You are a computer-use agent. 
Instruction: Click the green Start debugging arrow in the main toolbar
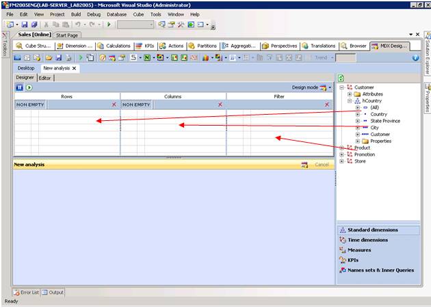click(109, 25)
